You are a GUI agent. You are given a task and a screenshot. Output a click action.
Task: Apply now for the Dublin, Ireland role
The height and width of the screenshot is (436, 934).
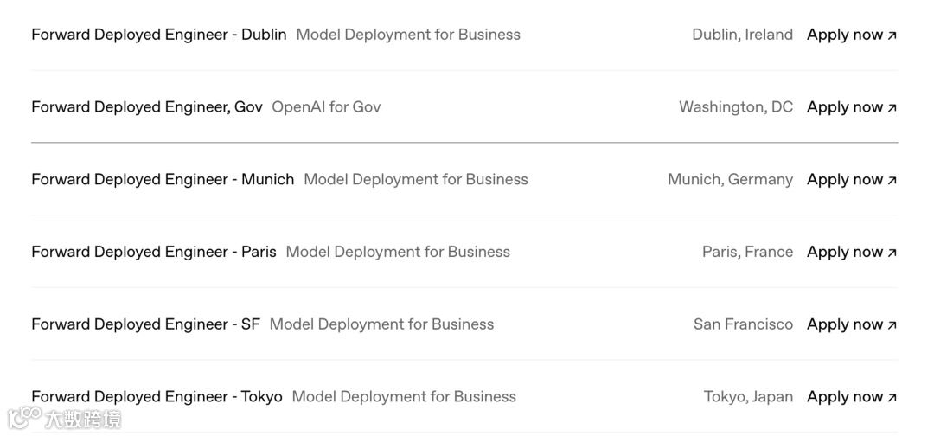pos(844,35)
